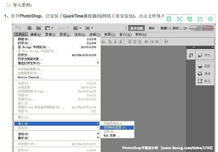This screenshot has height=152, width=218.
Task: Select the 基本功能 workspace button
Action: (136, 28)
